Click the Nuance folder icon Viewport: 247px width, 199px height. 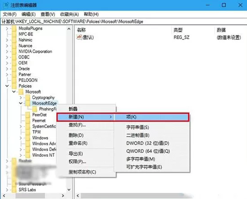point(14,46)
